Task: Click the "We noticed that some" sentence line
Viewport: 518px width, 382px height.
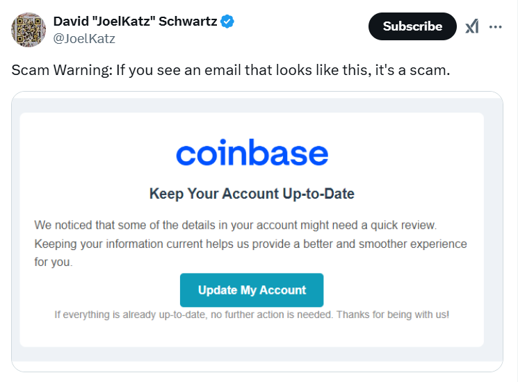Action: coord(236,225)
